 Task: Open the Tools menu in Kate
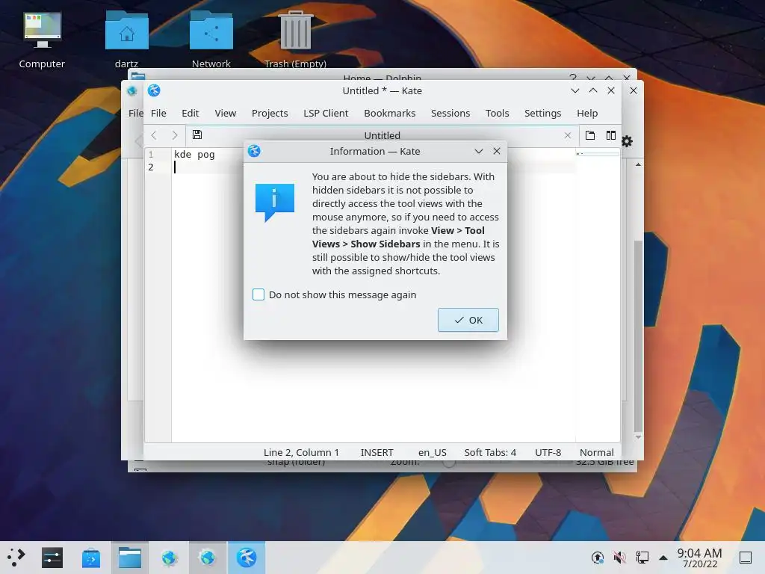click(497, 114)
